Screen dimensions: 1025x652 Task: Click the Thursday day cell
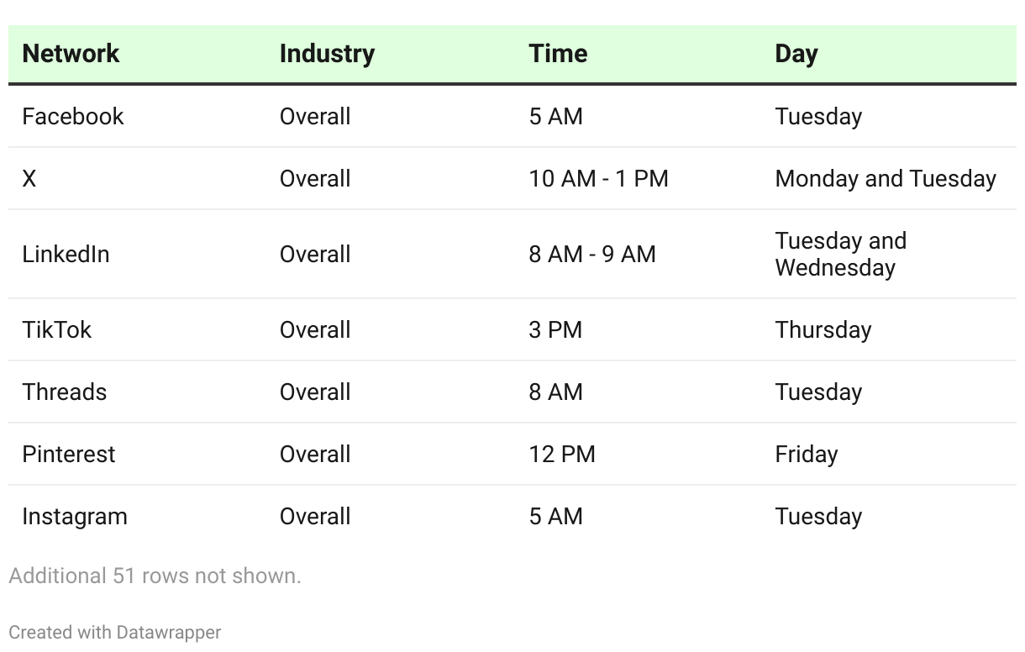(823, 329)
